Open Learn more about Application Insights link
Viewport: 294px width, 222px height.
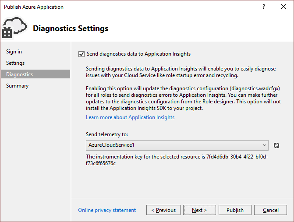(130, 117)
